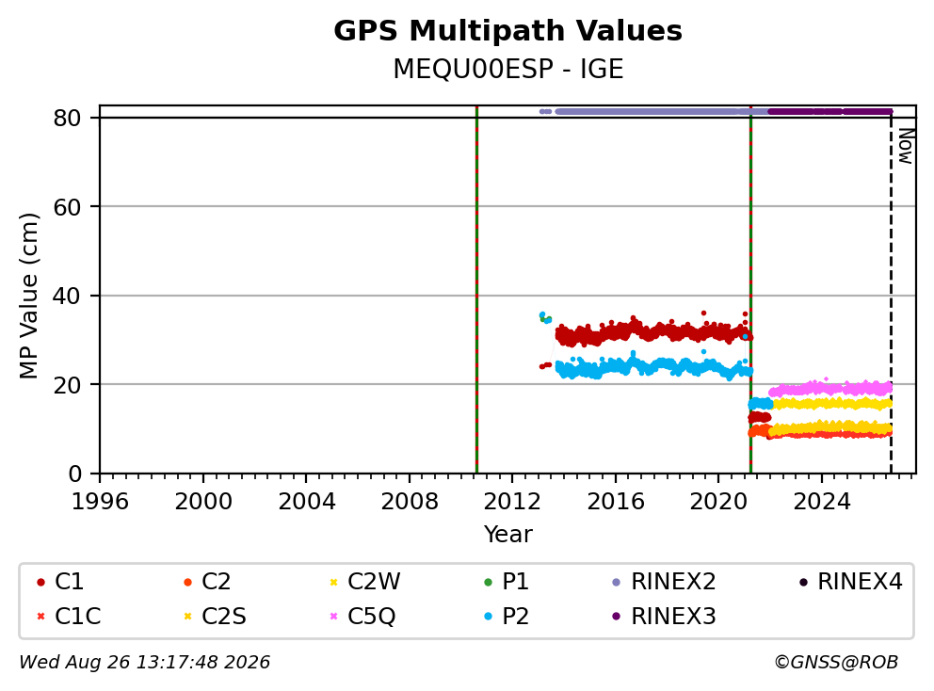Click the 2020 x-axis tick label

(718, 502)
